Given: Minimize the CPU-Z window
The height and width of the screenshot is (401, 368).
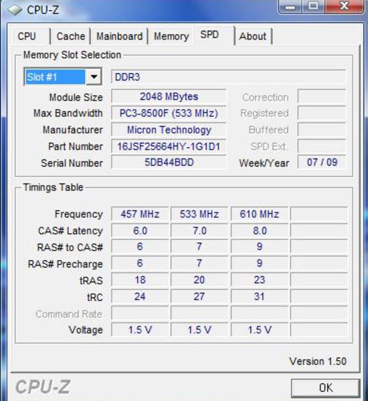Looking at the screenshot, I should click(290, 7).
